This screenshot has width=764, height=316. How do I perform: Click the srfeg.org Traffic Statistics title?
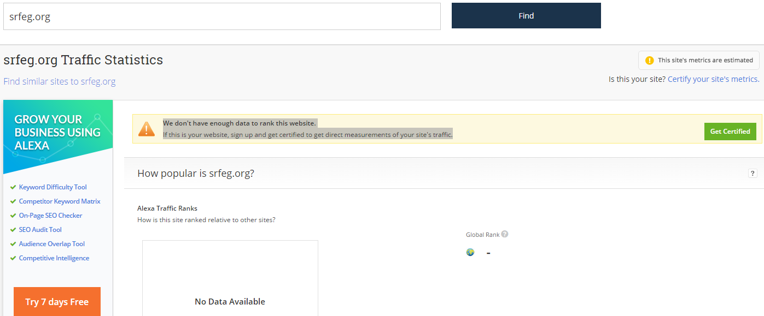click(x=83, y=59)
